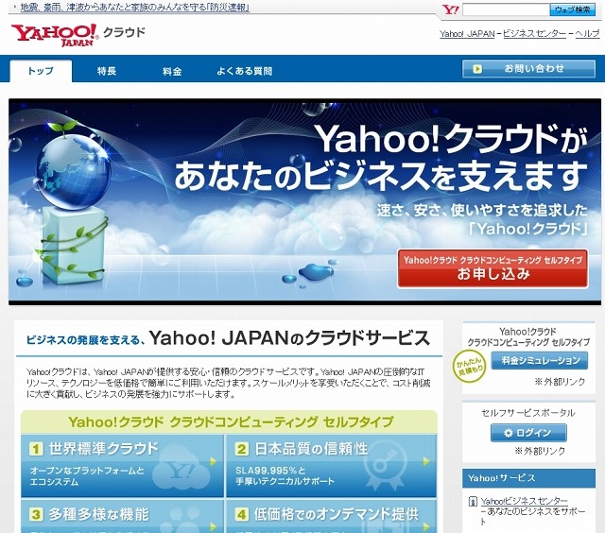Screen dimensions: 605x533
Task: Click the セルフタイプ green section heading
Action: pyautogui.click(x=231, y=421)
